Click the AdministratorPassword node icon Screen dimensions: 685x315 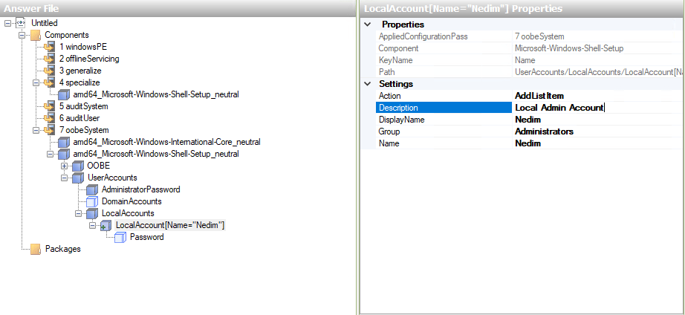[92, 189]
